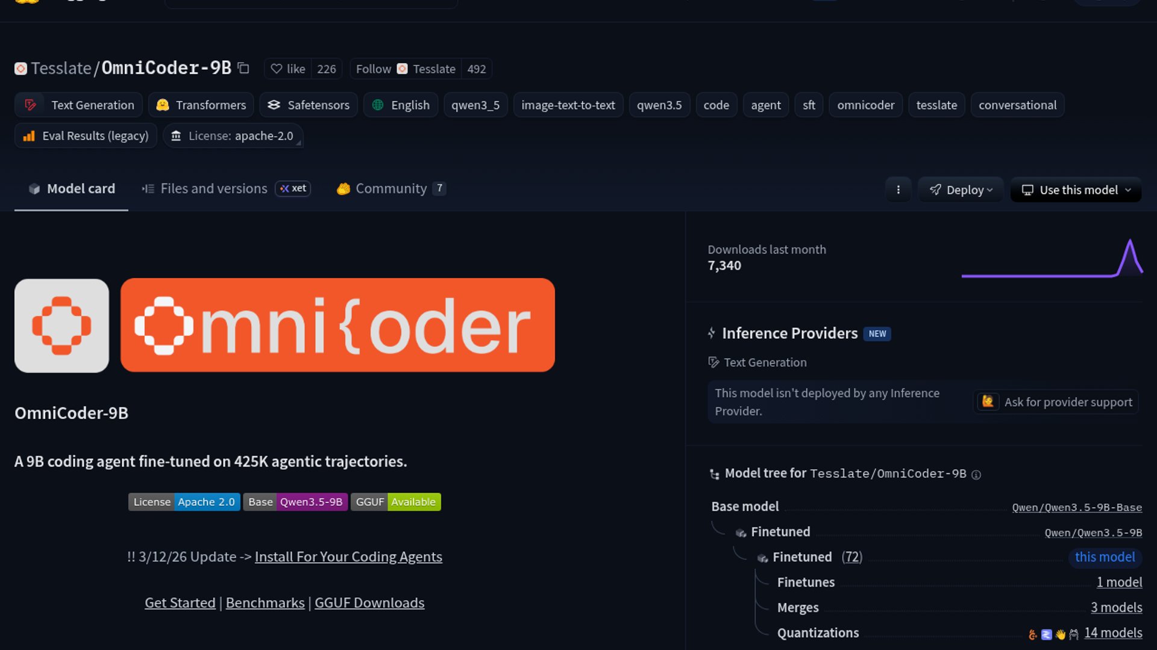
Task: Click Ask for provider support button
Action: pos(1056,402)
